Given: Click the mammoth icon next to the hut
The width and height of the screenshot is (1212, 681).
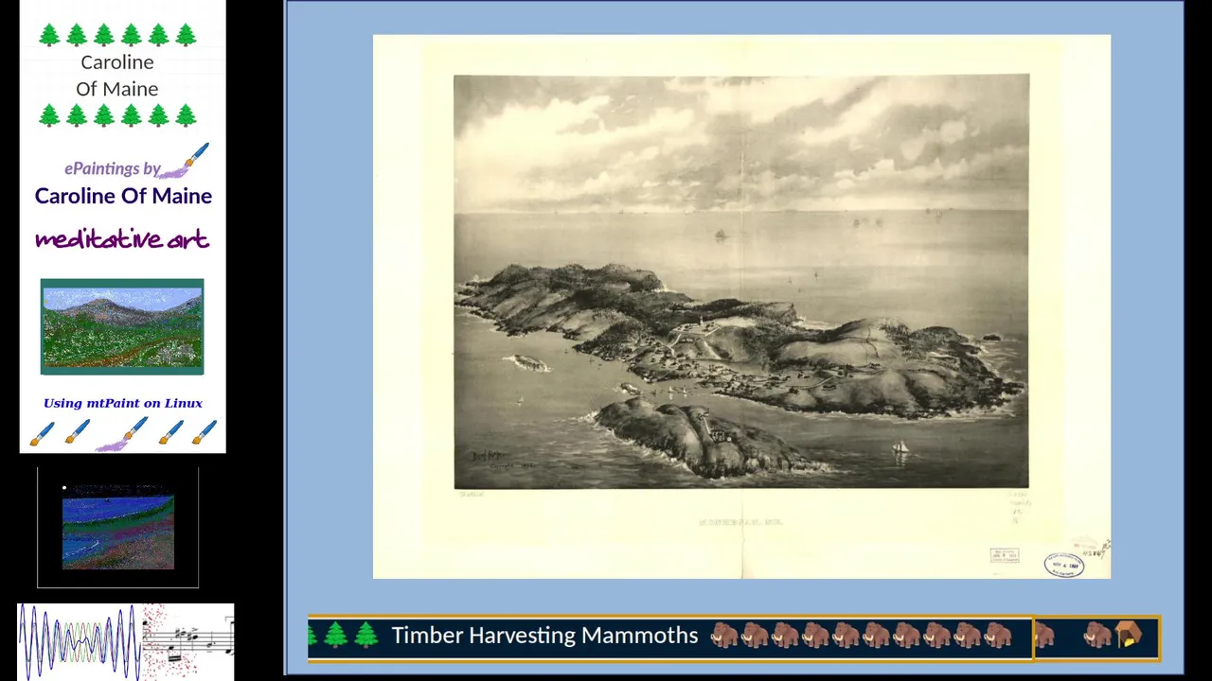Looking at the screenshot, I should click(x=1096, y=636).
